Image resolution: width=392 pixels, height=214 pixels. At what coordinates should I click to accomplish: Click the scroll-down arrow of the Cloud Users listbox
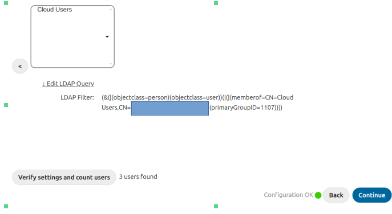111,64
